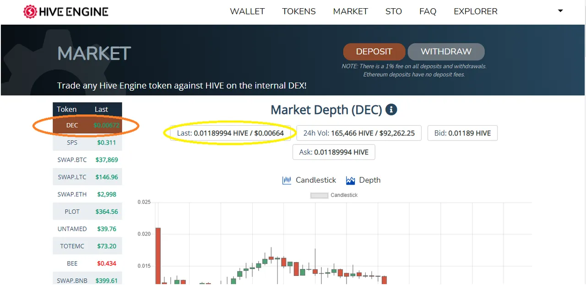Click the Token column header
Viewport: 586px width, 285px height.
[67, 110]
